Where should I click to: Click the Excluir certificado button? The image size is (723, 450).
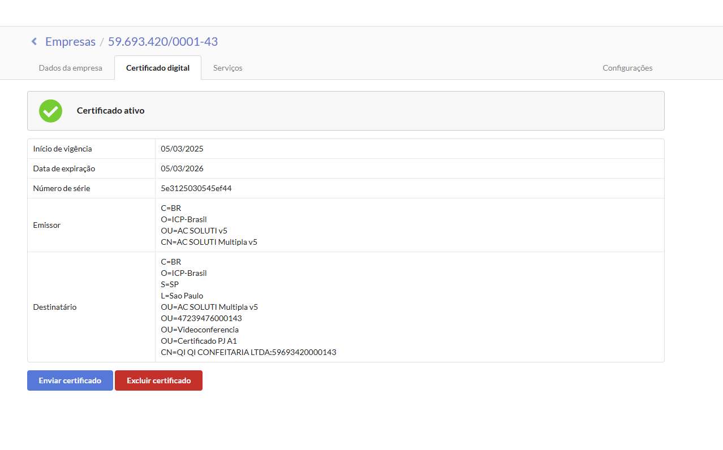pyautogui.click(x=158, y=380)
